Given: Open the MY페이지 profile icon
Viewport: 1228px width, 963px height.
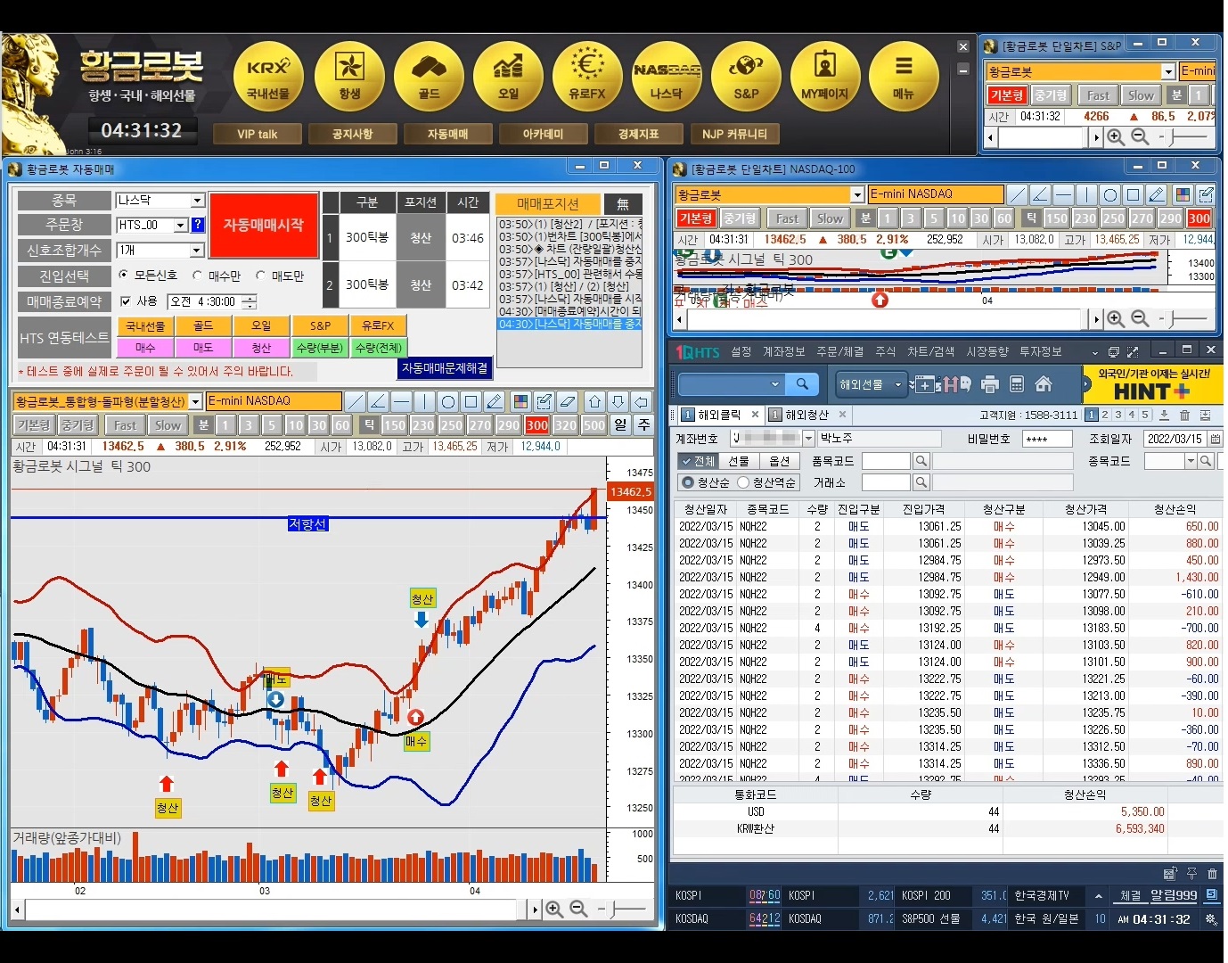Looking at the screenshot, I should tap(825, 77).
